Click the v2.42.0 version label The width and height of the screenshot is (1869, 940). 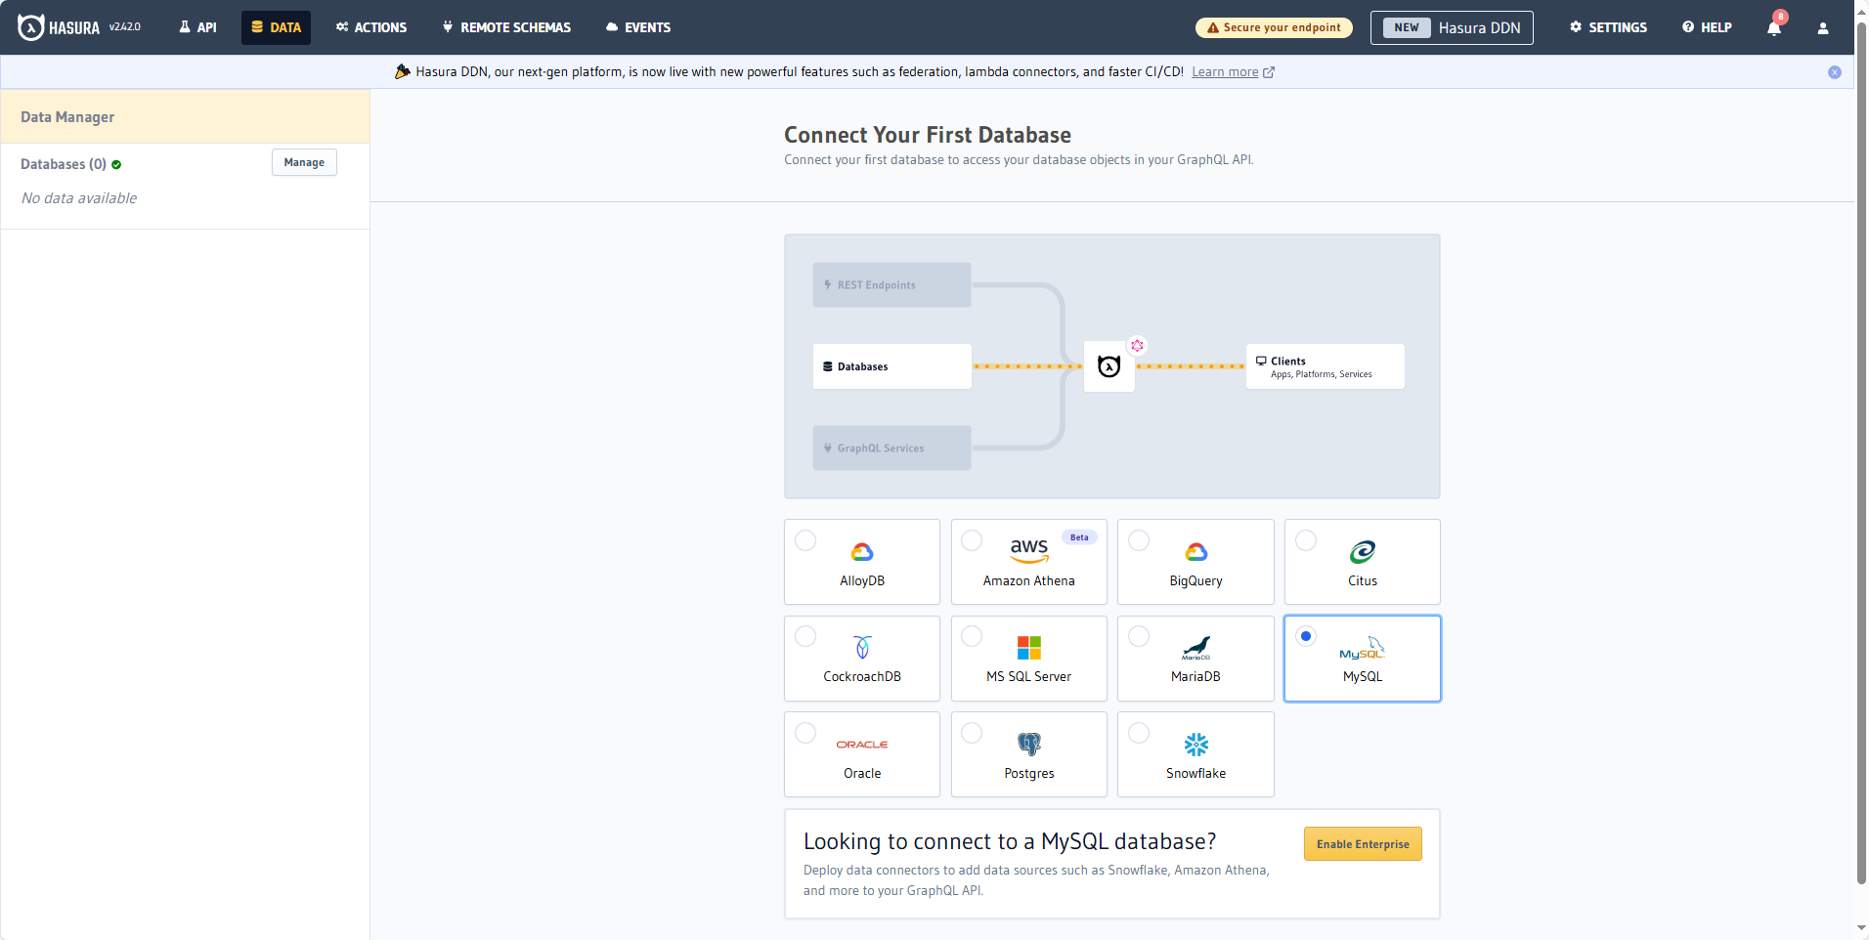pos(124,27)
